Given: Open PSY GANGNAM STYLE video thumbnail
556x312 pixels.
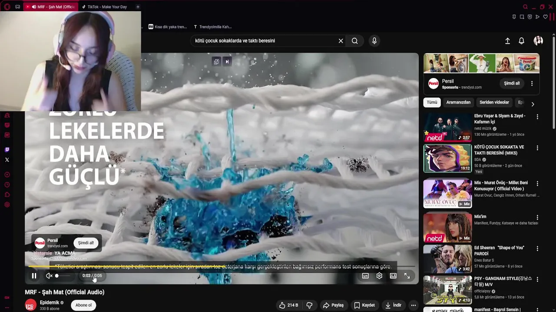Looking at the screenshot, I should 447,290.
